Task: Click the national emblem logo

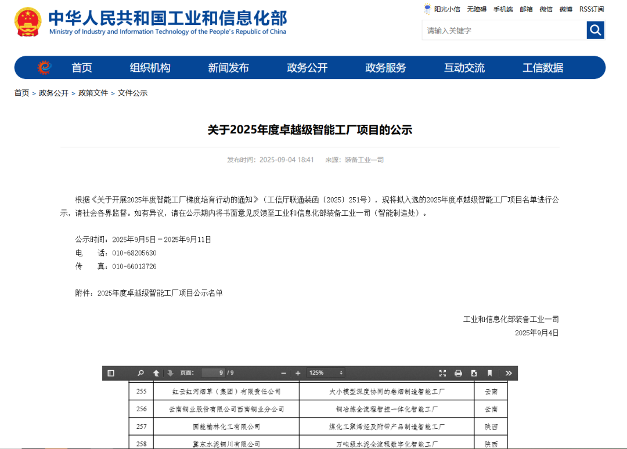Action: pos(28,23)
